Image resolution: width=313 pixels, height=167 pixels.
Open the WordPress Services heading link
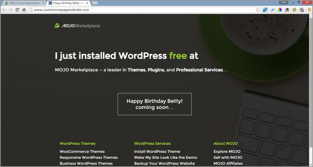pyautogui.click(x=152, y=143)
